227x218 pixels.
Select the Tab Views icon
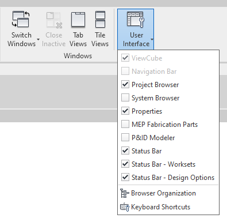pos(78,20)
